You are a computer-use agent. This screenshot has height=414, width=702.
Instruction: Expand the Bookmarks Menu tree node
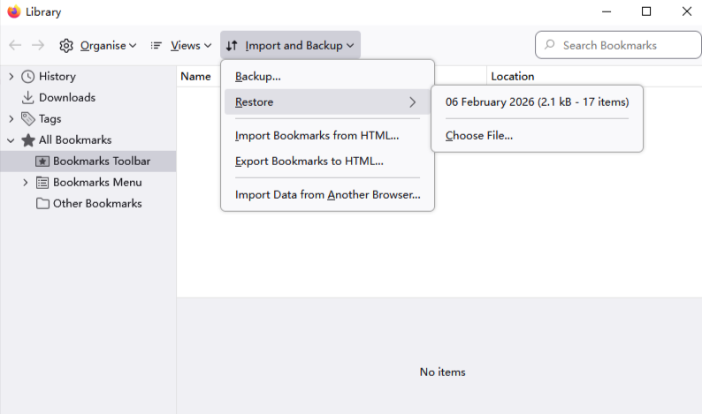point(25,183)
